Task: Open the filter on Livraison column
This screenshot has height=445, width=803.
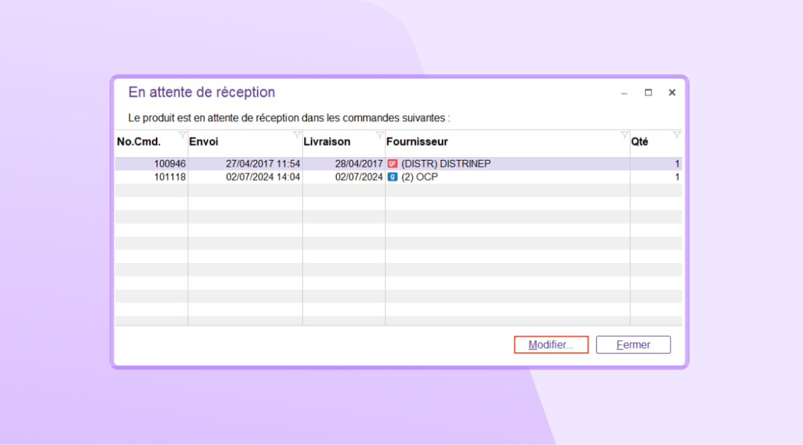Action: [x=380, y=135]
